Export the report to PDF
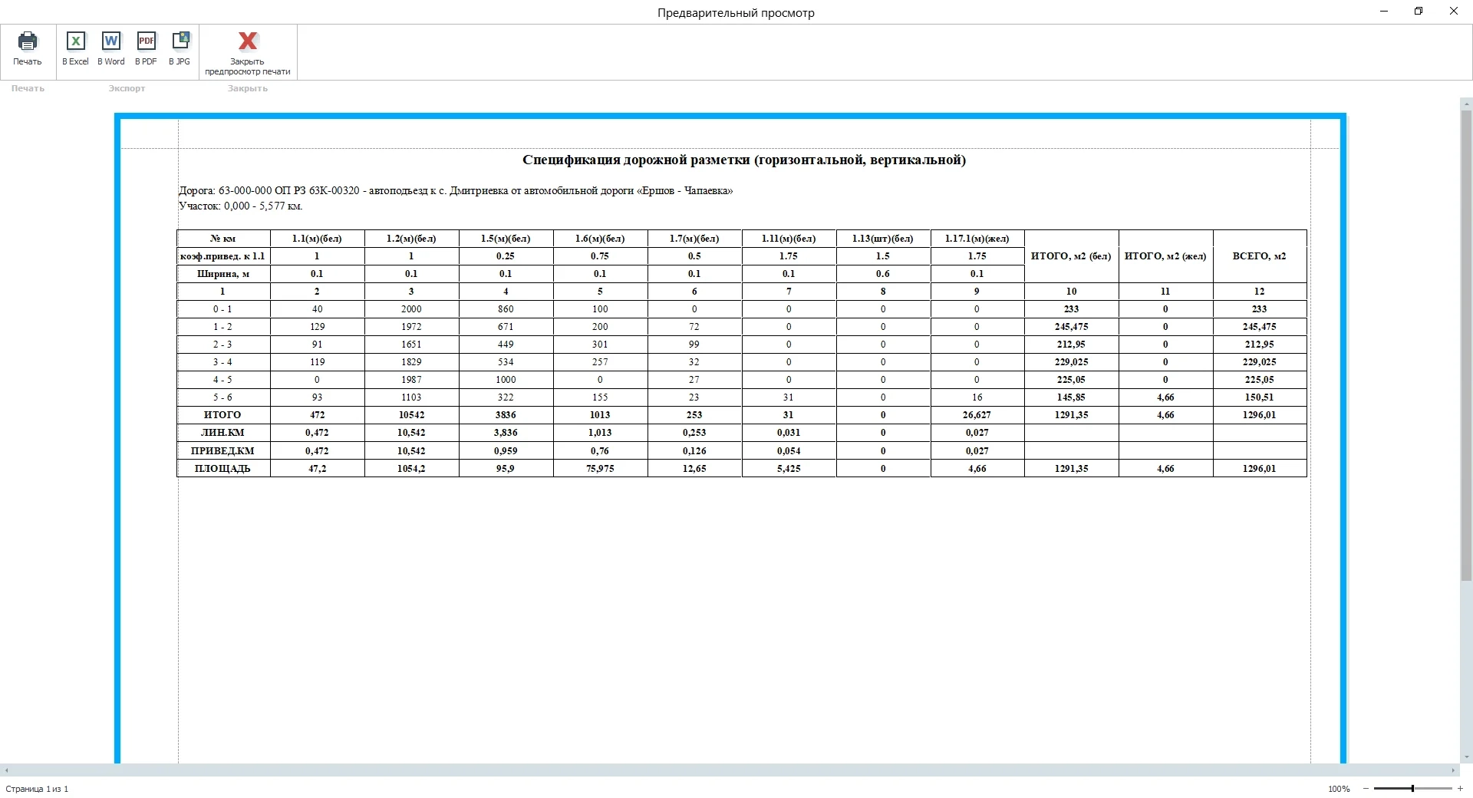 [x=146, y=42]
